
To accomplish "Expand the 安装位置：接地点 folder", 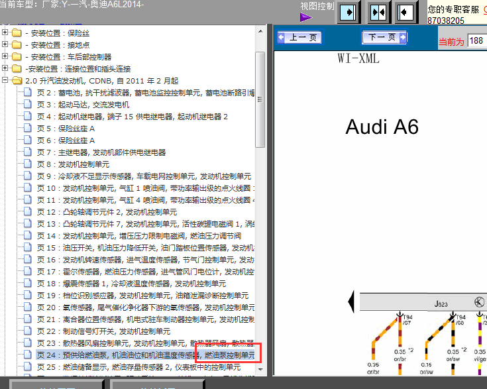I will tap(5, 44).
